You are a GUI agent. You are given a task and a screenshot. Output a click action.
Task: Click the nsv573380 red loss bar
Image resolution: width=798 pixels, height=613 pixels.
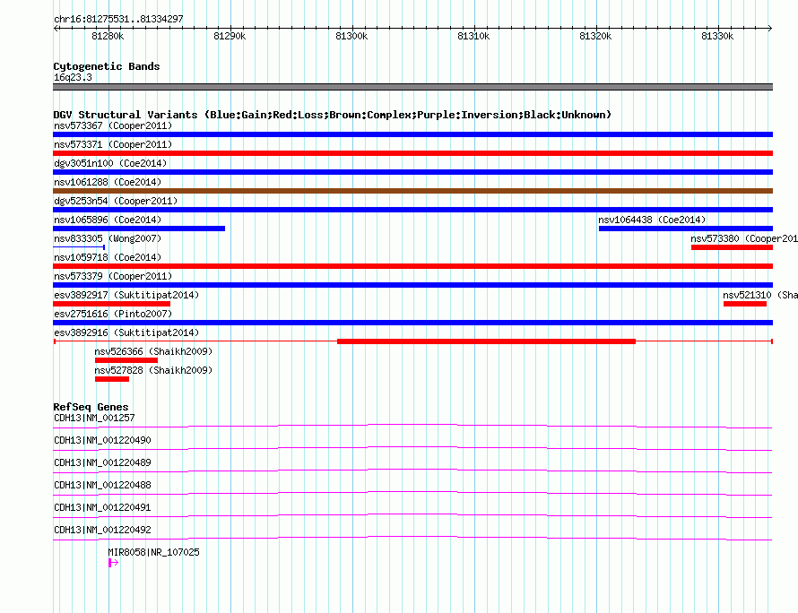732,247
